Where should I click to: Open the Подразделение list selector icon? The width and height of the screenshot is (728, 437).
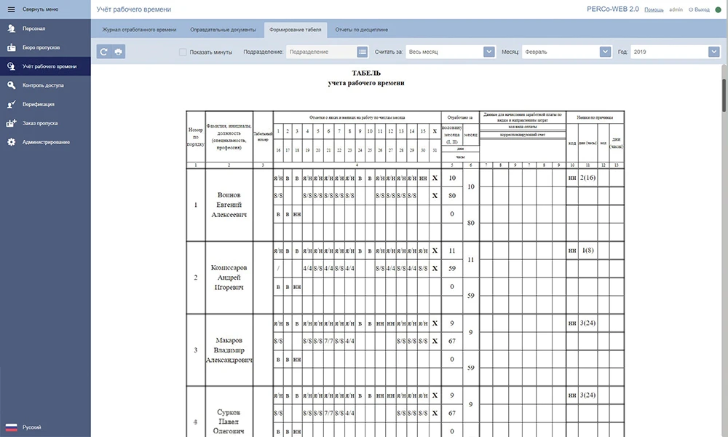click(x=363, y=52)
